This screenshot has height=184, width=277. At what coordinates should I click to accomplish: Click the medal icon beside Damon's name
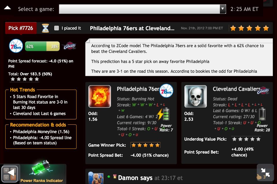[115, 177]
